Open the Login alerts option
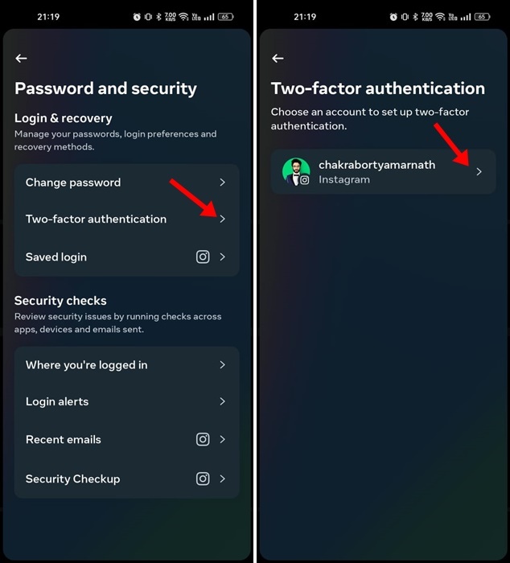510x563 pixels. click(127, 401)
